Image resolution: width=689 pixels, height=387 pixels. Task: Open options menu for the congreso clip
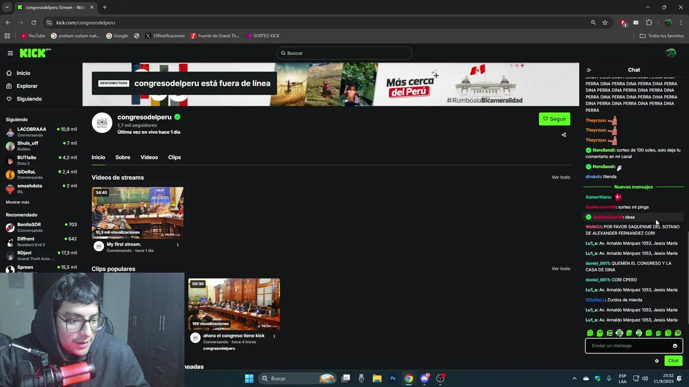pyautogui.click(x=274, y=336)
